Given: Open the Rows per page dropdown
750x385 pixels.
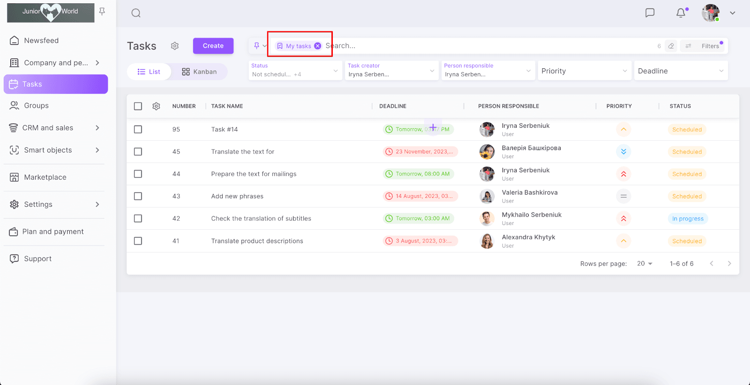Looking at the screenshot, I should [x=645, y=264].
